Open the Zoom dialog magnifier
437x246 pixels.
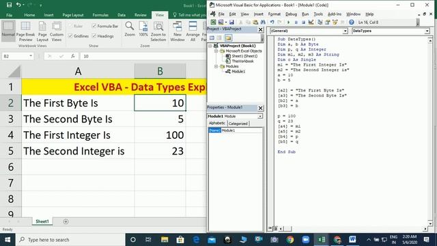coord(130,29)
